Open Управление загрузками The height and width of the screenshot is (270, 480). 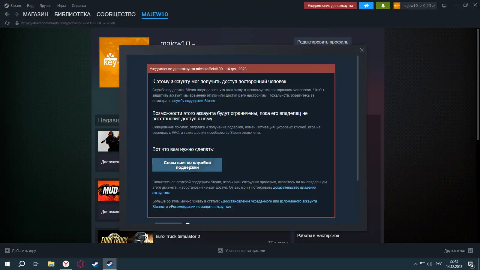[245, 251]
